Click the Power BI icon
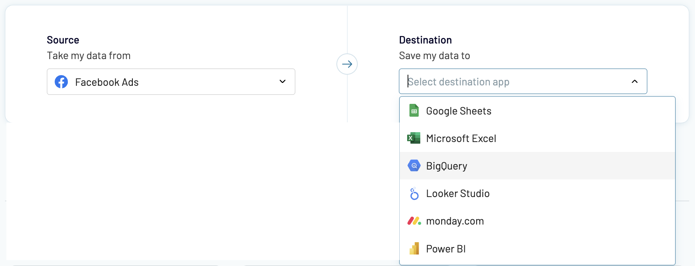This screenshot has height=266, width=695. coord(414,248)
